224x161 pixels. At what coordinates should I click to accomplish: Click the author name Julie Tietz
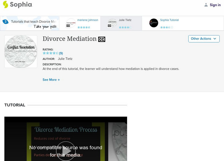tap(65, 59)
